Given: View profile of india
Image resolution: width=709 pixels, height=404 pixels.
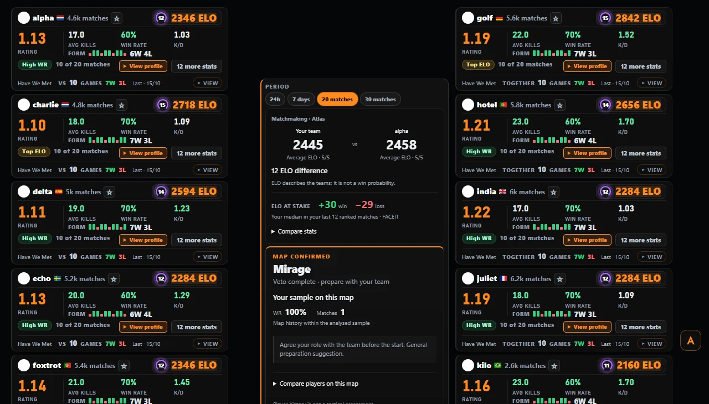Looking at the screenshot, I should pos(587,240).
